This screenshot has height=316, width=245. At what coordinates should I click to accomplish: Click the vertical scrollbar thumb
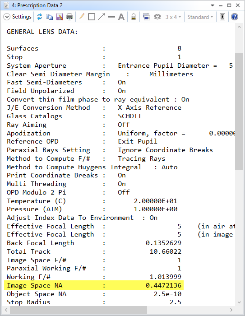click(239, 112)
